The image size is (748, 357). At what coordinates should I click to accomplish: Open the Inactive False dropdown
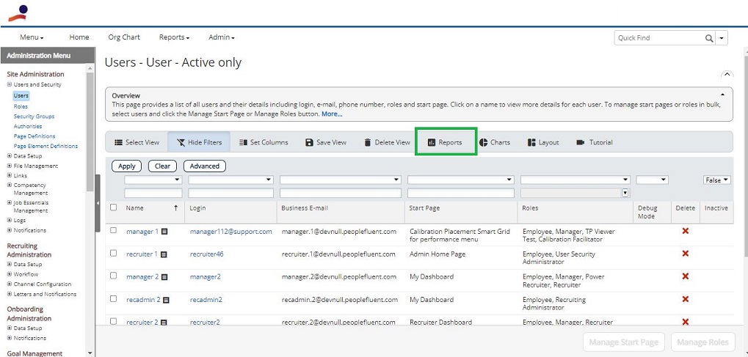717,180
